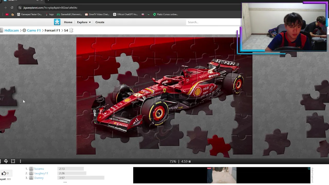Open the three-dot puzzle options menu
Screen dimensions: 329x185
point(20,161)
